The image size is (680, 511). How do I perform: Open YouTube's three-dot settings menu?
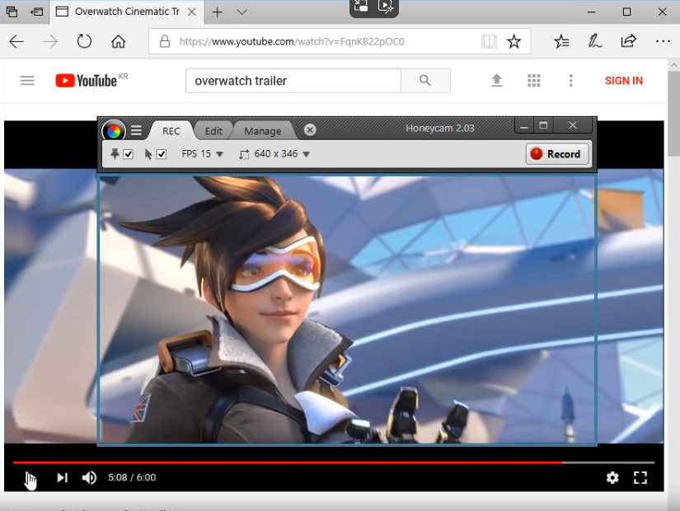pyautogui.click(x=570, y=80)
